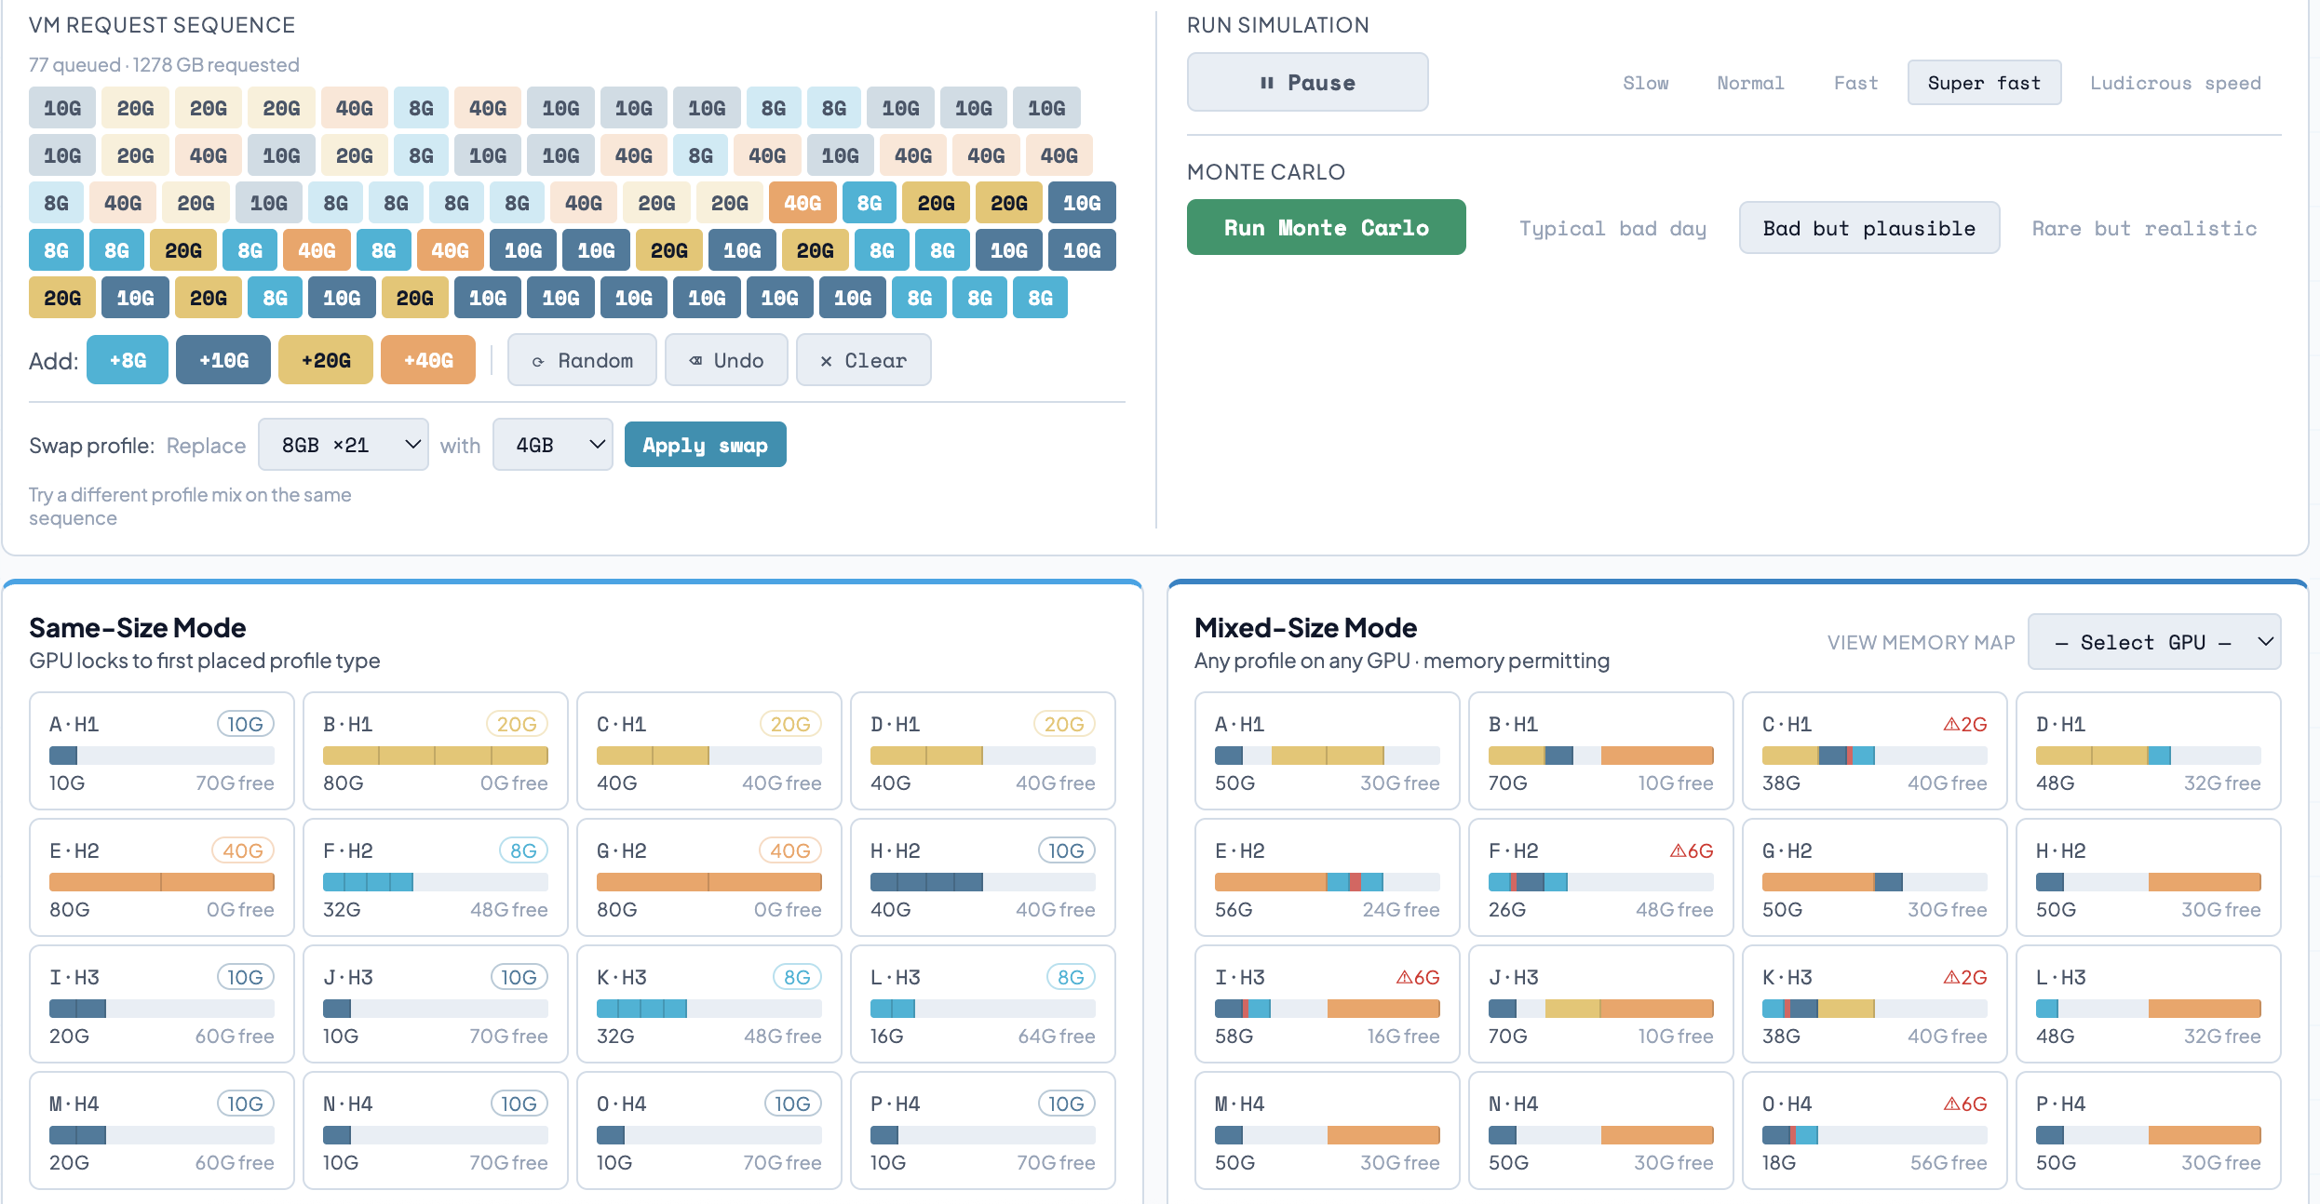Open the 4GB swap target dropdown

click(552, 445)
